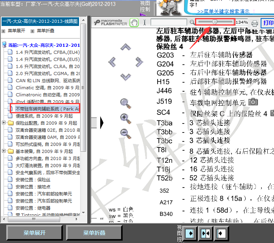
Task: Open 大灯清洗装置 tree item
Action: [48, 166]
